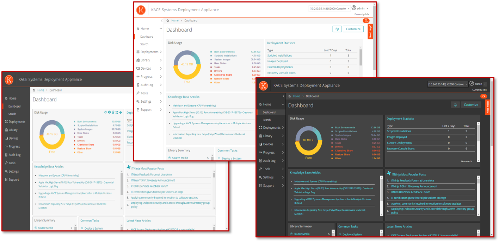Image resolution: width=499 pixels, height=242 pixels.
Task: Click System Images 30.74 GB value in dark window
Action: coord(375,135)
